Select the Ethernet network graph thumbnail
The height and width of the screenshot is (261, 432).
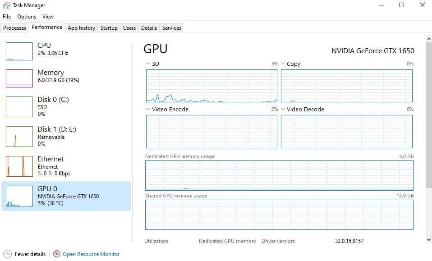(19, 166)
